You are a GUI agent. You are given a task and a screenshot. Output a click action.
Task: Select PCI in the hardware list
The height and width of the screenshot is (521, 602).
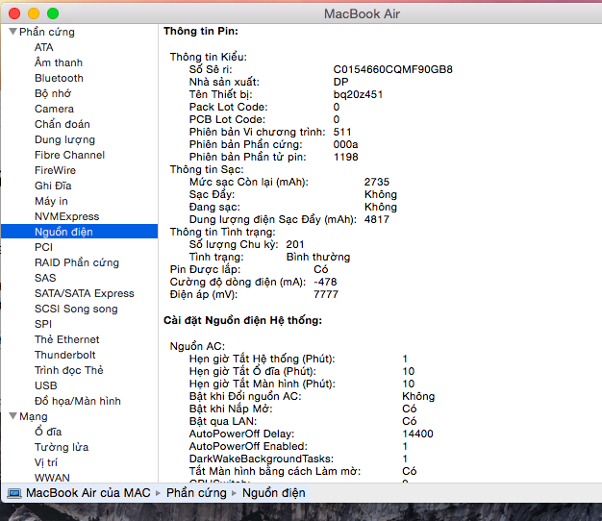coord(43,247)
